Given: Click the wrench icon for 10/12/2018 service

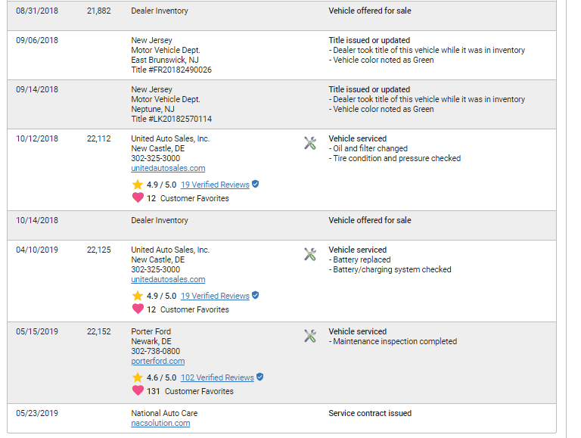Looking at the screenshot, I should pyautogui.click(x=310, y=143).
